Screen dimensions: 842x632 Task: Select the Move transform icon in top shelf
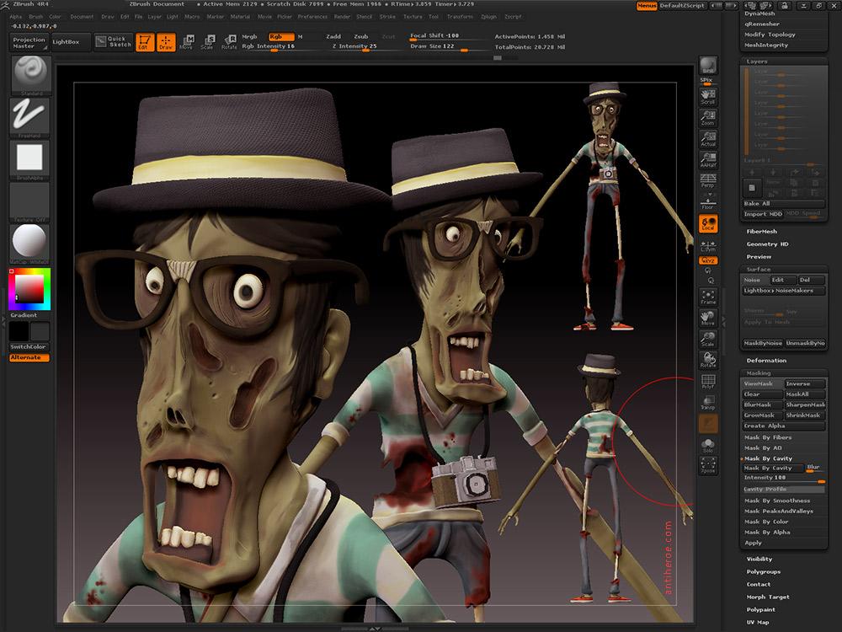[187, 42]
